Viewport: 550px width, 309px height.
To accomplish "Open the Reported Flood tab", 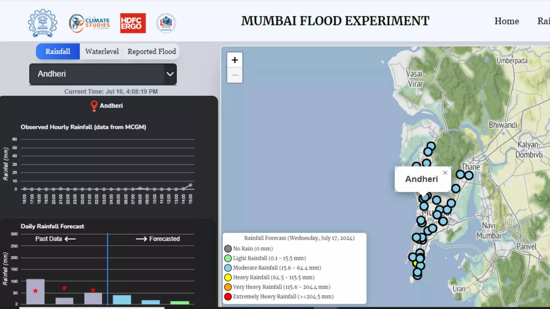I will [152, 51].
